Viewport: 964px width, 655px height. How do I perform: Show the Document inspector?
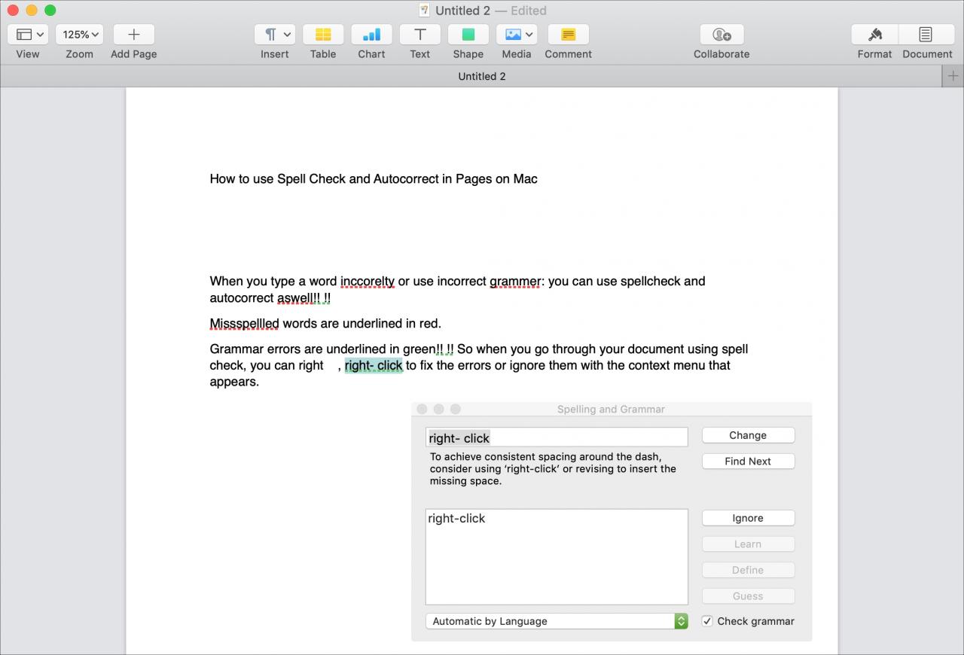[x=927, y=35]
